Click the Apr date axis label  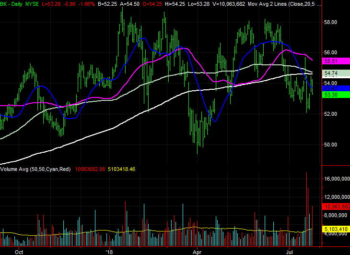pos(197,252)
